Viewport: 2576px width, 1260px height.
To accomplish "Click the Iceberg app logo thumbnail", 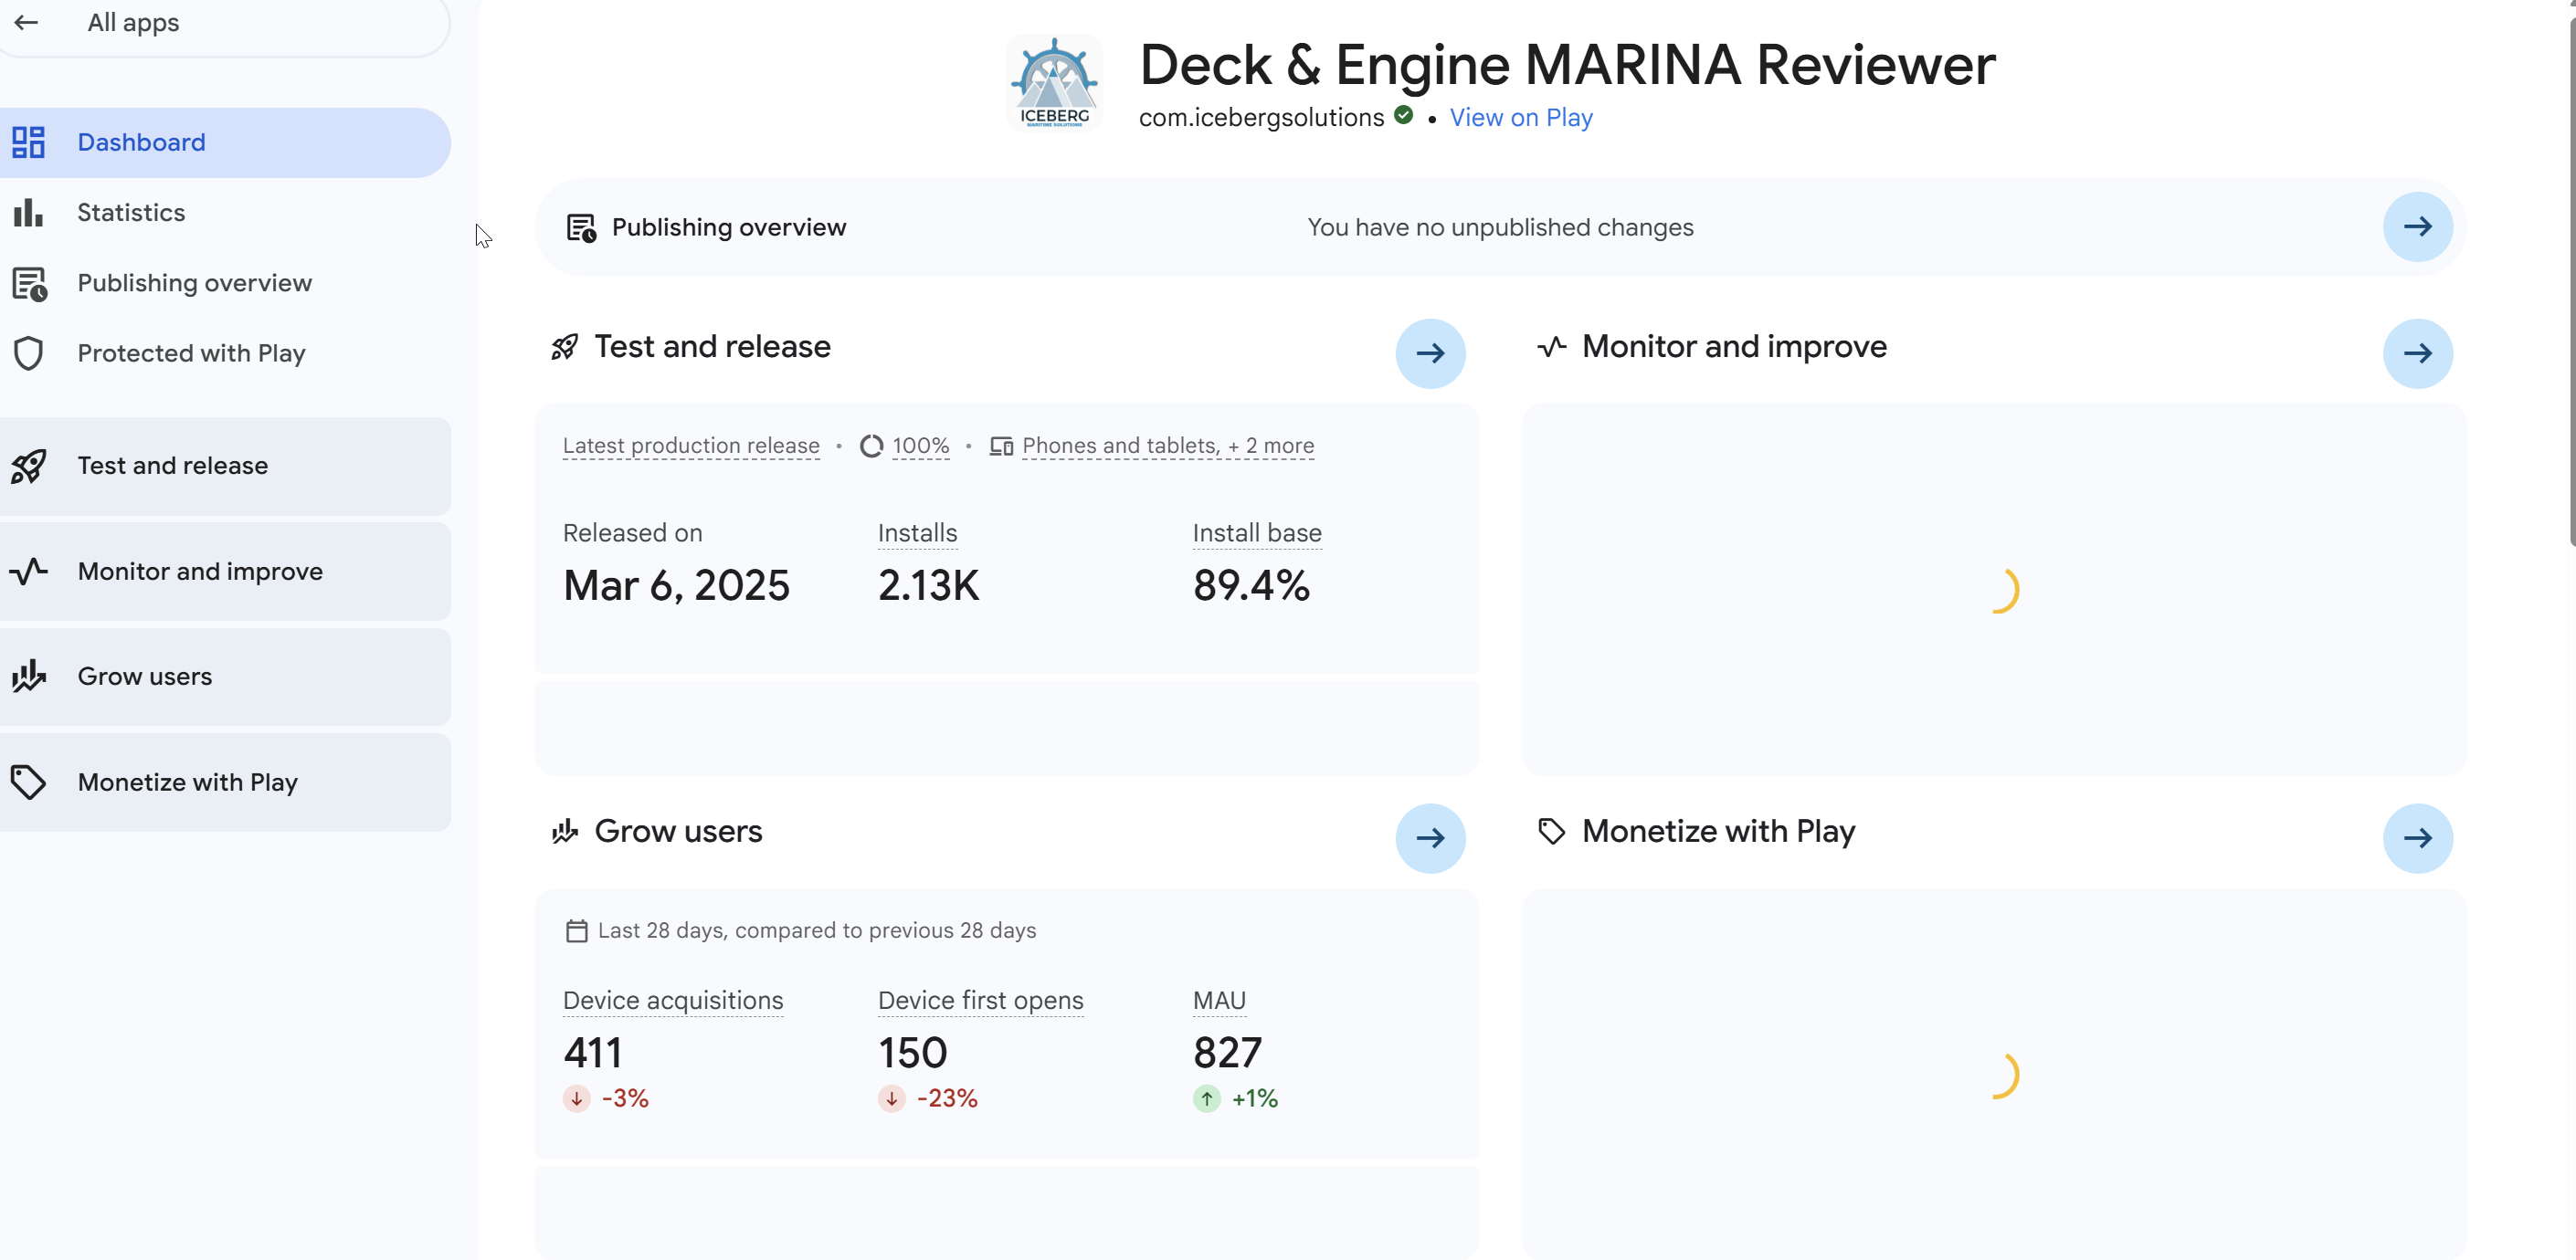I will click(1054, 83).
